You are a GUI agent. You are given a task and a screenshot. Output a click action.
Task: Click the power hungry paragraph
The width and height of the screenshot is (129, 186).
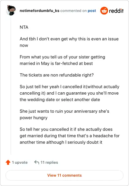click(64, 114)
